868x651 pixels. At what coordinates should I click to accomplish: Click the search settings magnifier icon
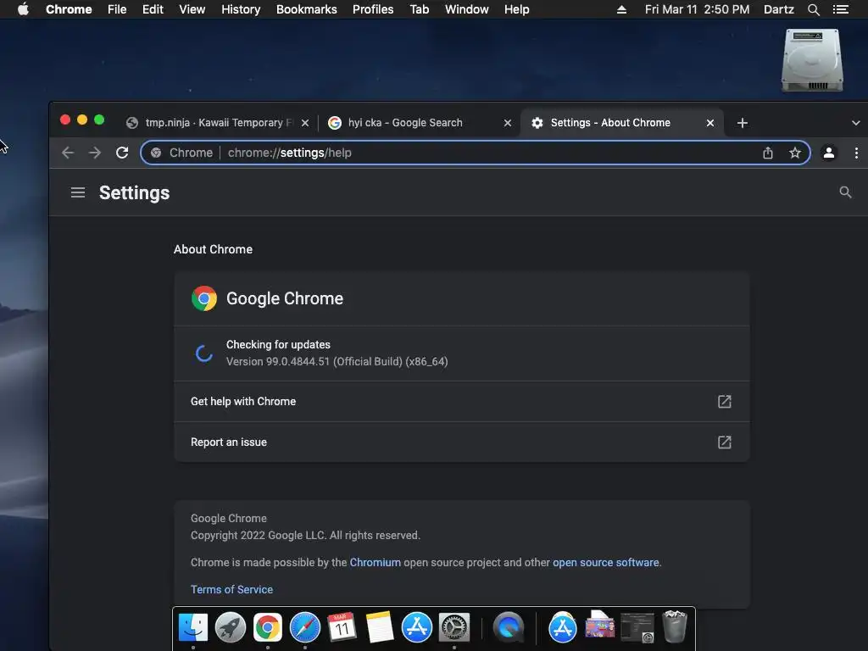845,192
